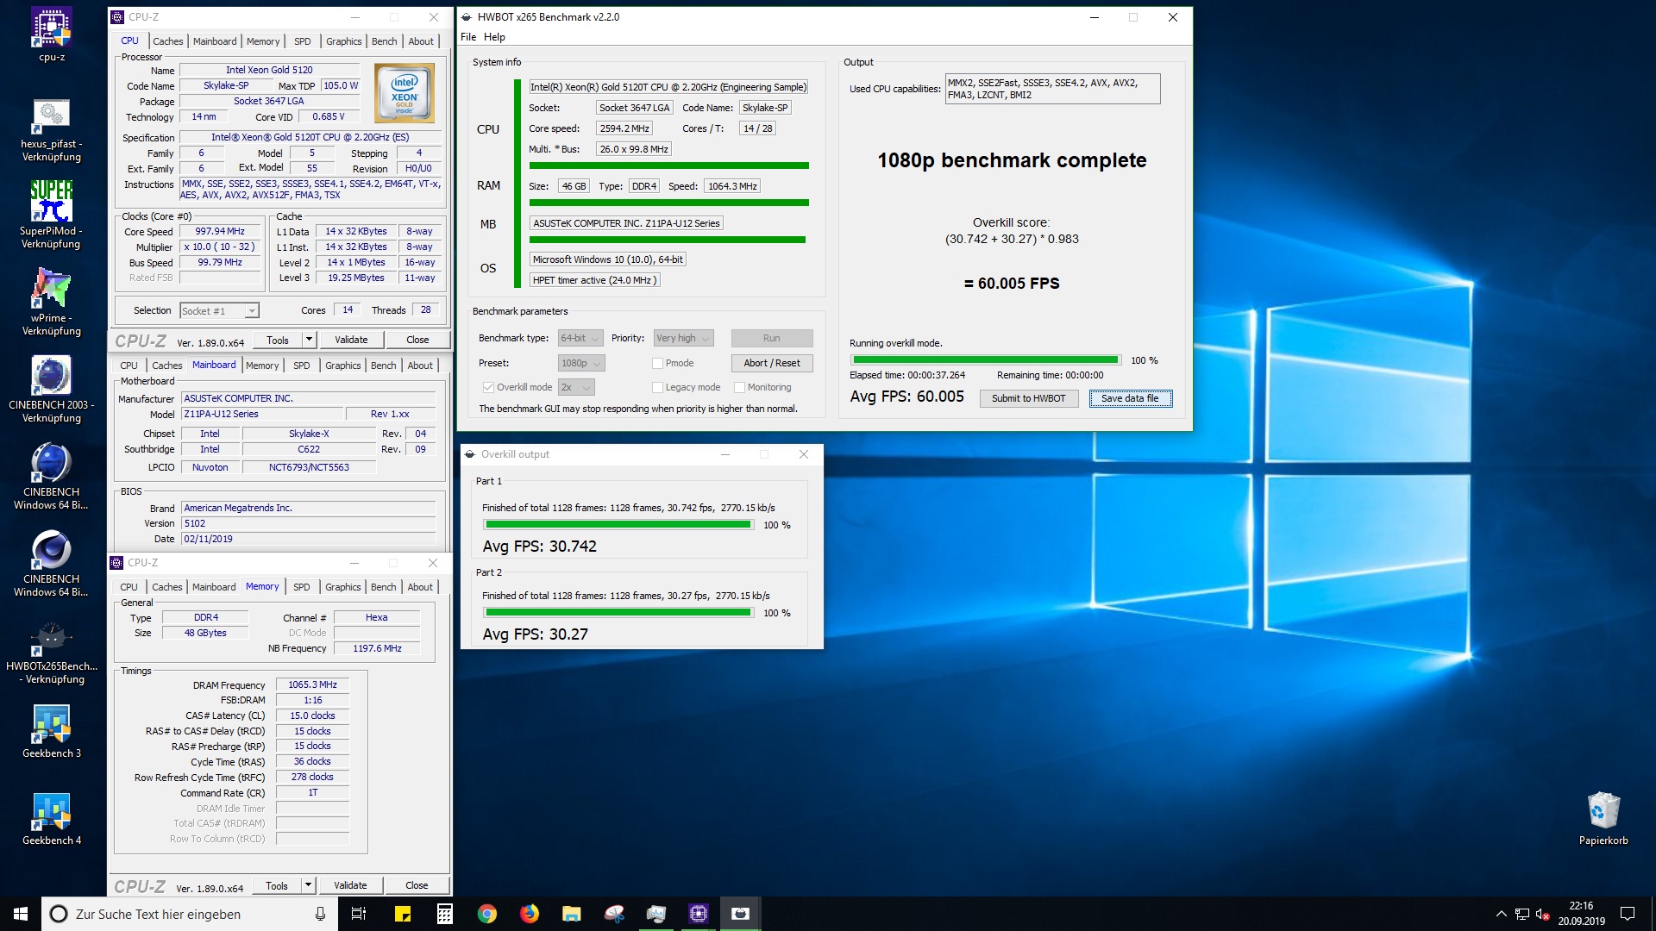Screen dimensions: 1656x931
Task: Open wPrime desktop shortcut
Action: (52, 302)
